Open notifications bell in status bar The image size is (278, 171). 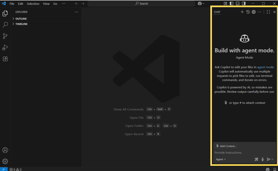pyautogui.click(x=275, y=170)
